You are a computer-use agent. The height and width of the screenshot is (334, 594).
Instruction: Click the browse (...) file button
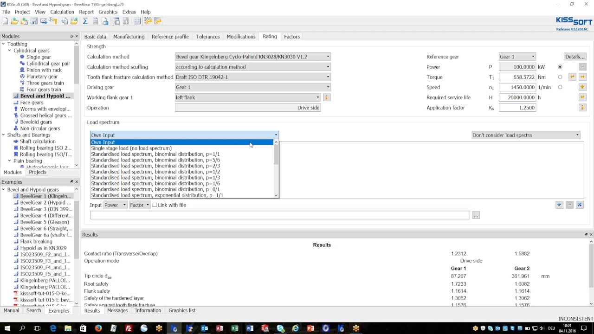(x=476, y=215)
